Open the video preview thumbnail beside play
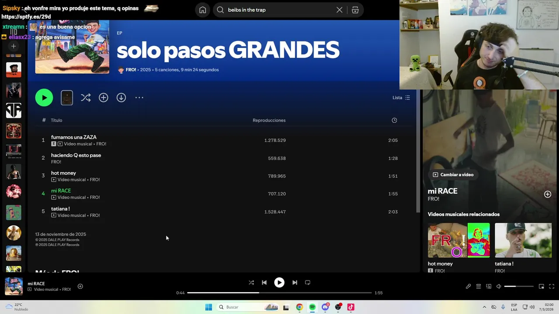Viewport: 559px width, 314px height. click(67, 98)
